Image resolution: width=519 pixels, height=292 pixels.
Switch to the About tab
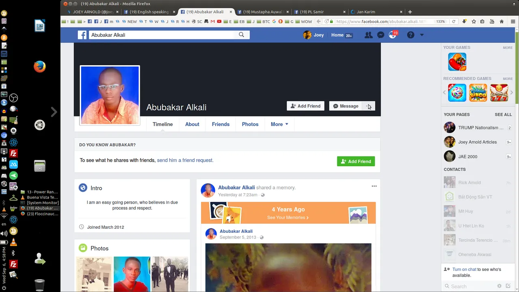(x=192, y=124)
